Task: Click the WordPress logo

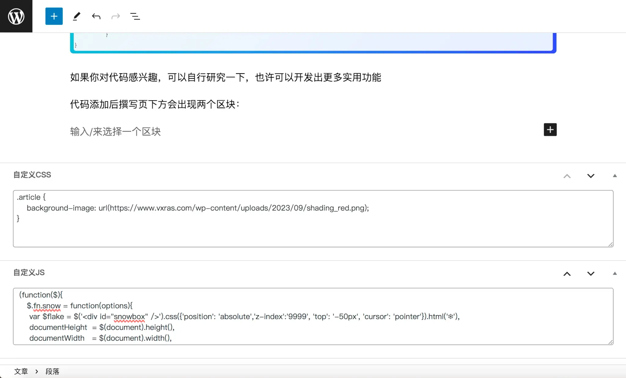Action: pos(16,16)
